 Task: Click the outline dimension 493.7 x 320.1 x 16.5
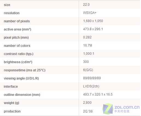click(x=98, y=94)
